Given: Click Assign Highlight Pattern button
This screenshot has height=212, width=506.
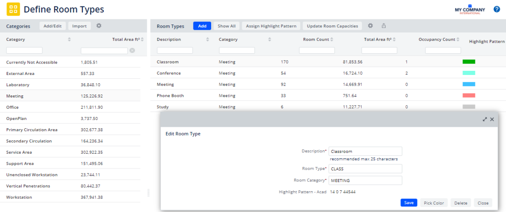Looking at the screenshot, I should tap(271, 26).
